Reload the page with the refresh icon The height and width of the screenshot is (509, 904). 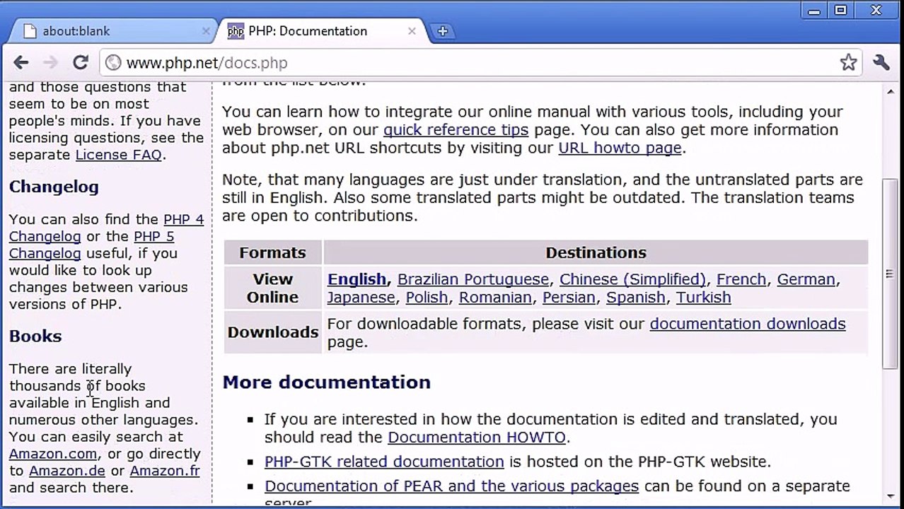pyautogui.click(x=81, y=63)
